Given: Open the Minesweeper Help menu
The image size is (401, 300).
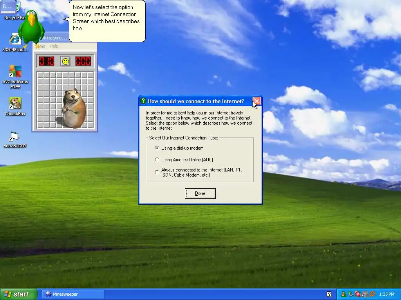Looking at the screenshot, I should click(x=54, y=46).
